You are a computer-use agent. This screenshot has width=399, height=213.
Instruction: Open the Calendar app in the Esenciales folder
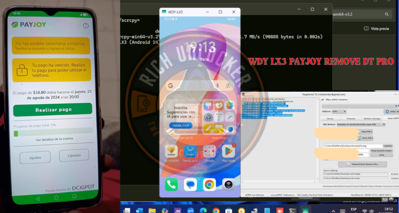[x=219, y=117]
